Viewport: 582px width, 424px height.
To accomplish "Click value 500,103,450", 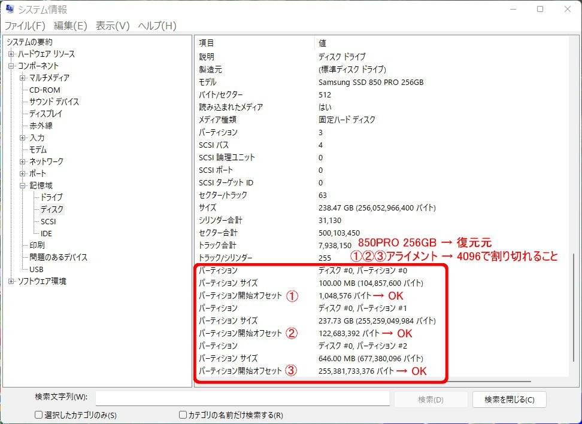I will (339, 233).
